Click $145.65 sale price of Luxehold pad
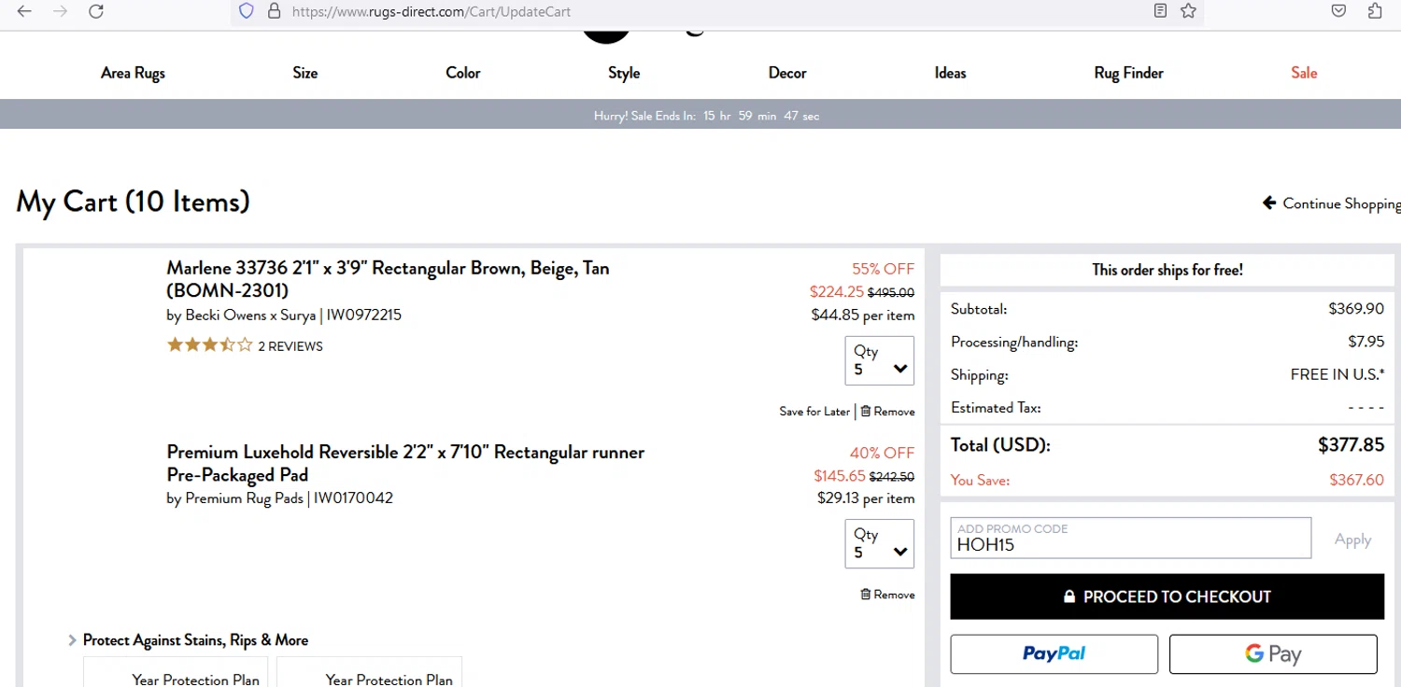This screenshot has width=1401, height=687. pos(840,476)
